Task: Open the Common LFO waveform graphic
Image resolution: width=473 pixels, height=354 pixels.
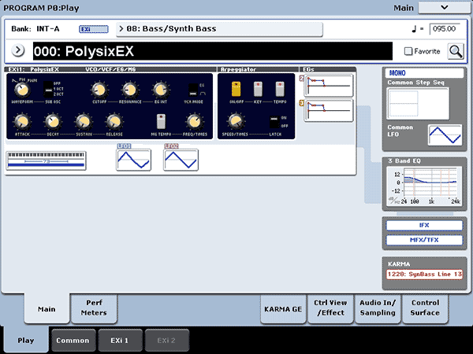Action: [445, 135]
